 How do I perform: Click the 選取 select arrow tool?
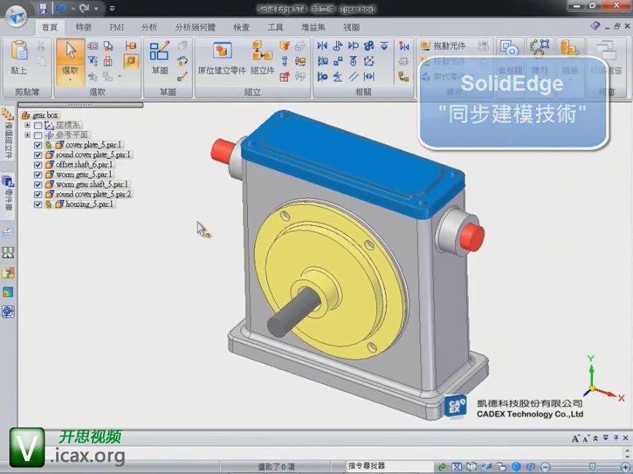click(71, 51)
